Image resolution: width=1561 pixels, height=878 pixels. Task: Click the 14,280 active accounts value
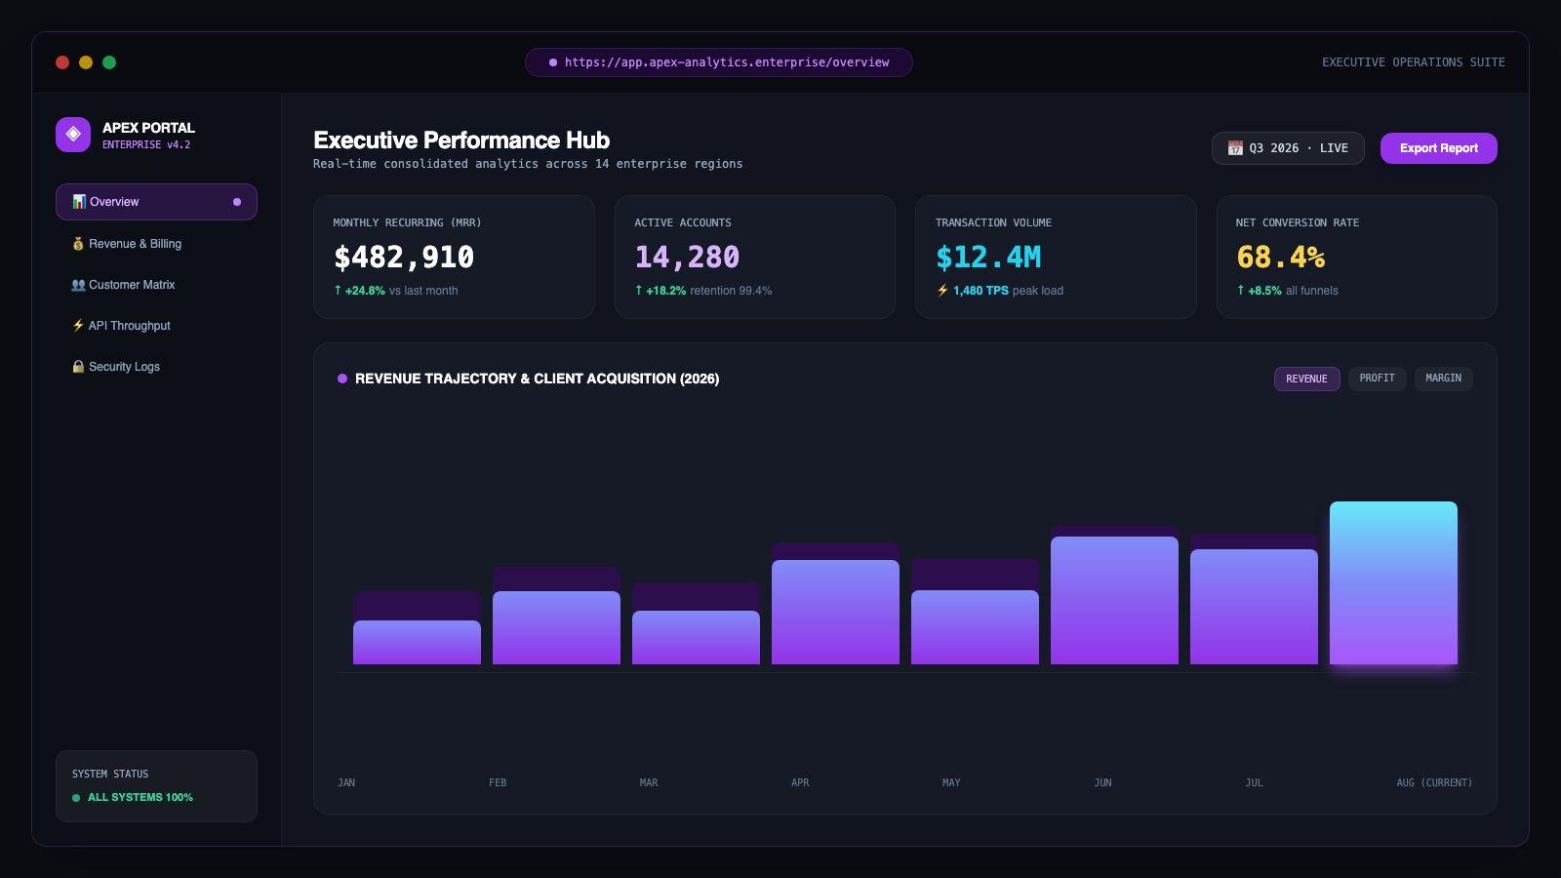click(687, 258)
